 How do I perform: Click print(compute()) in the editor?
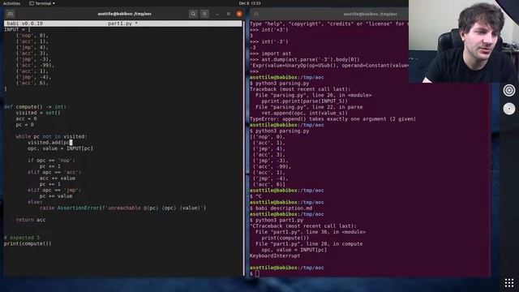(28, 243)
